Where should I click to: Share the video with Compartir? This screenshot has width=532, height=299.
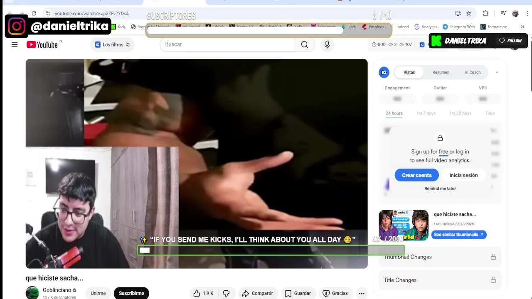pyautogui.click(x=257, y=293)
